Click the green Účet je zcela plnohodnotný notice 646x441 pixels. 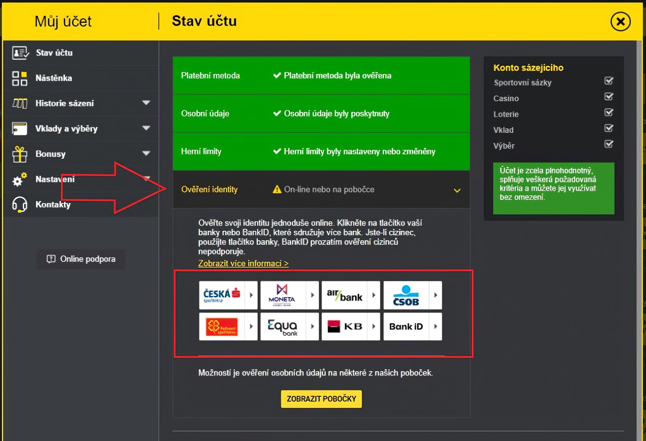point(554,188)
